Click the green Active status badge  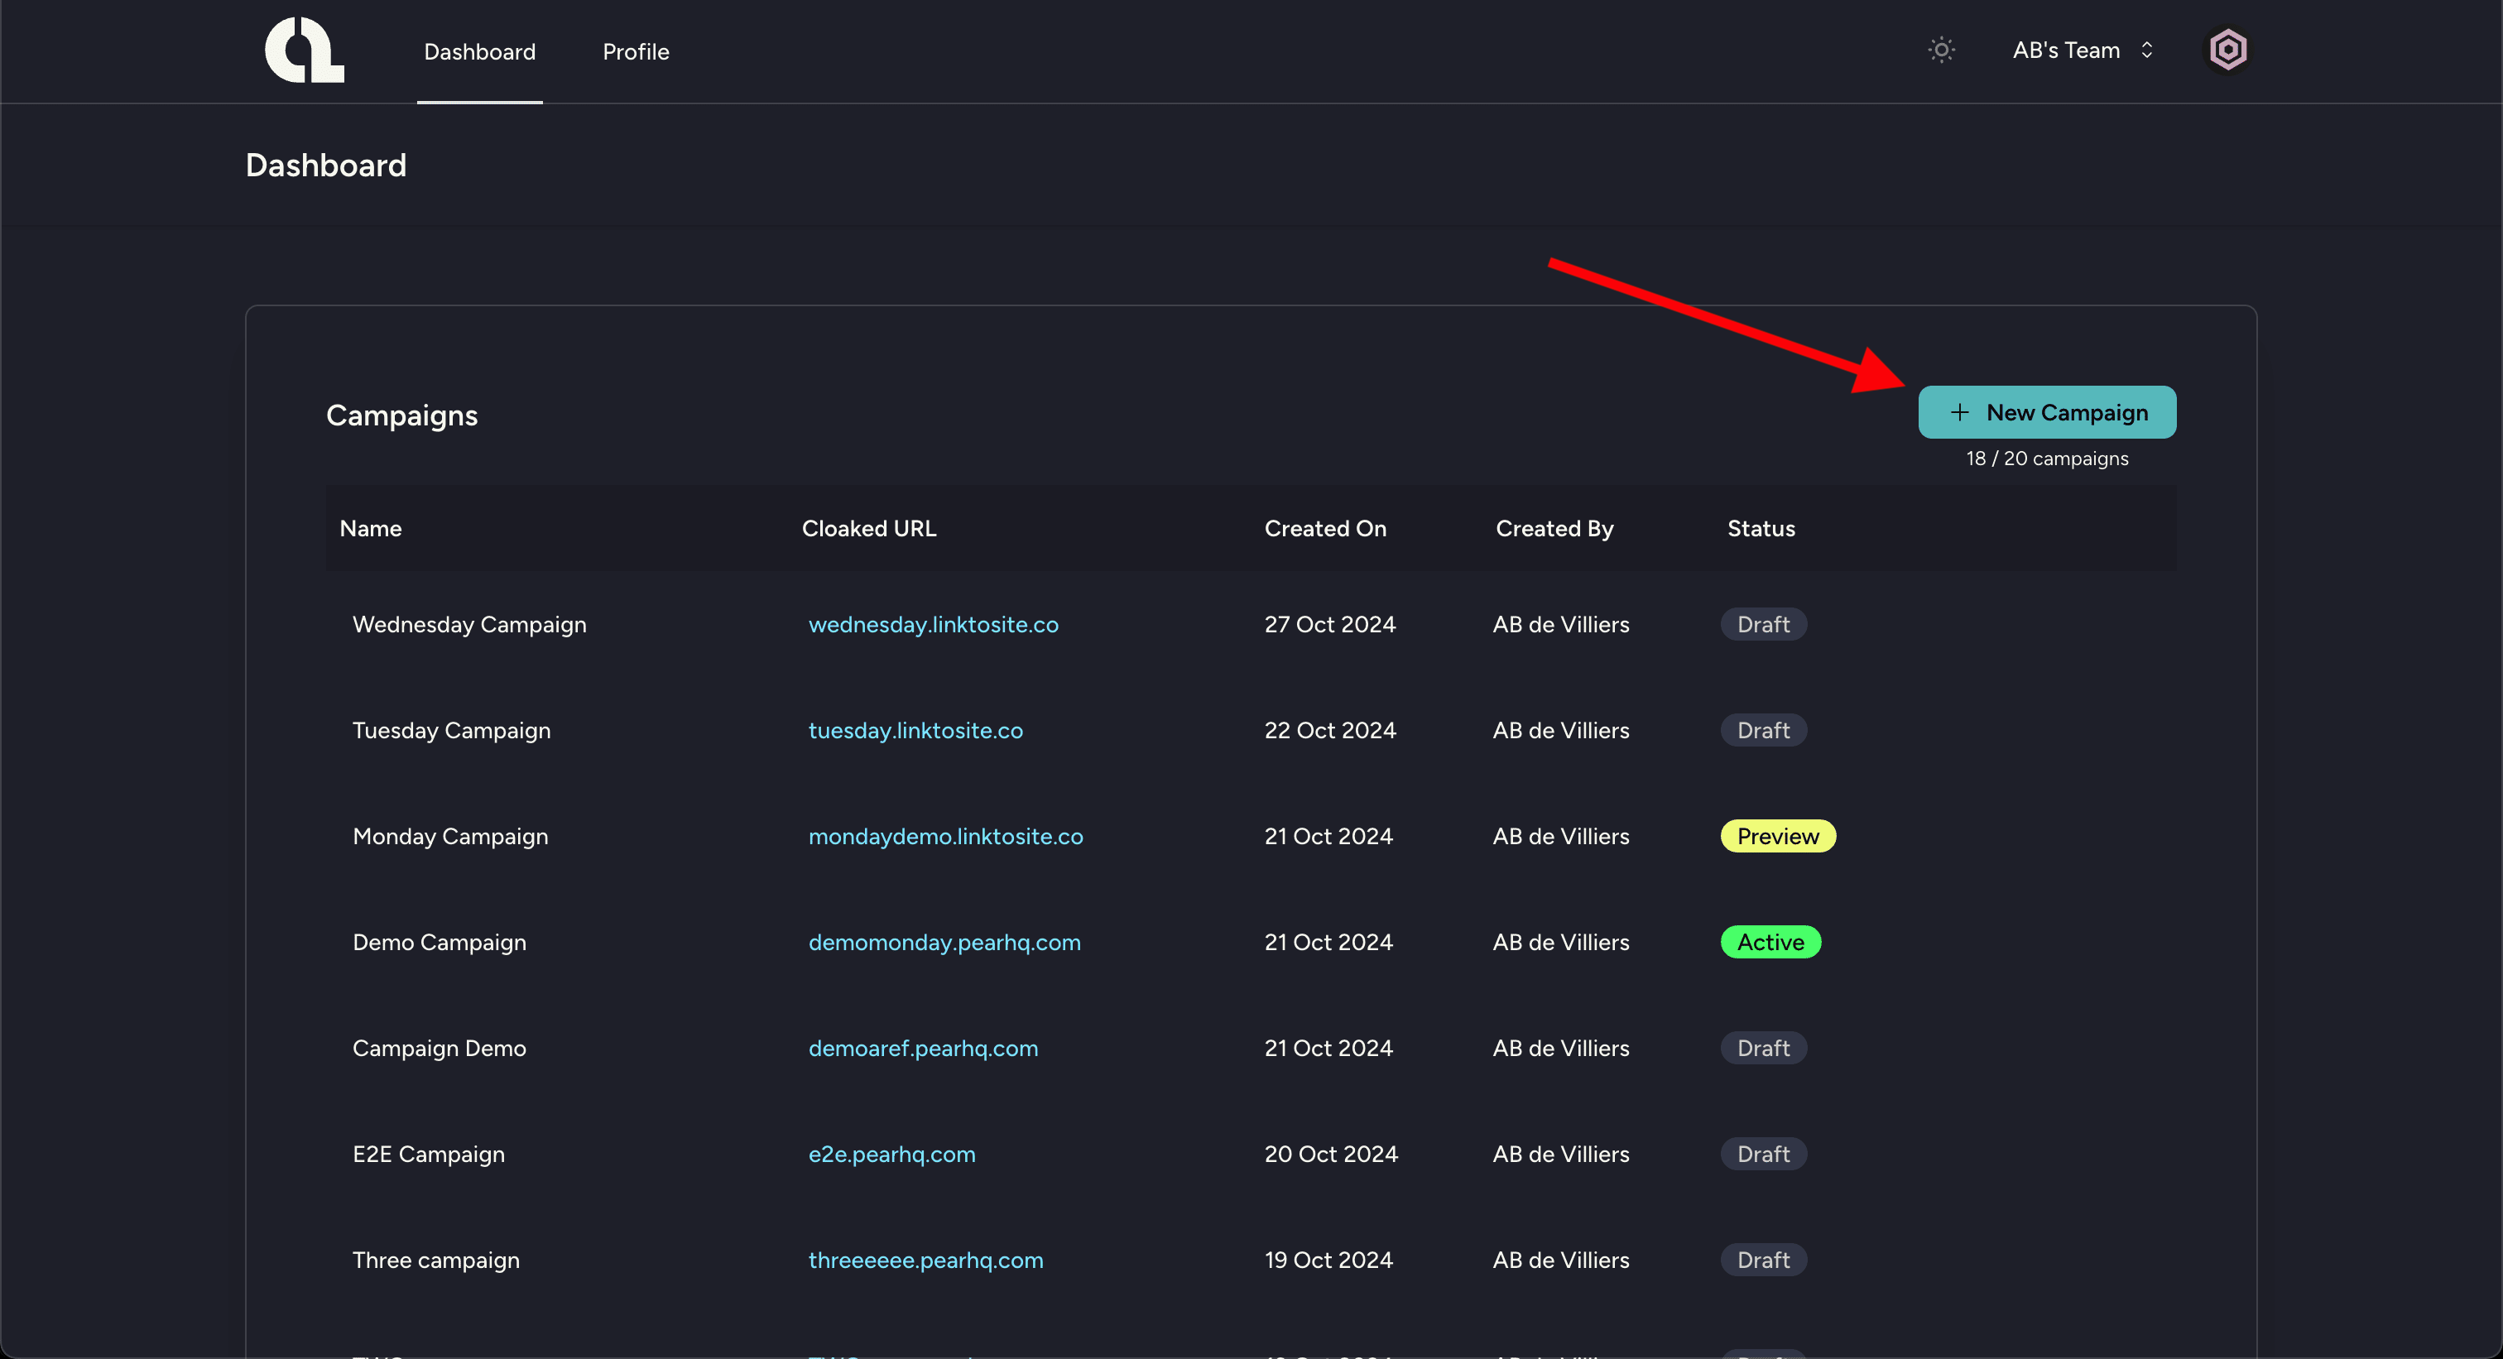coord(1770,942)
